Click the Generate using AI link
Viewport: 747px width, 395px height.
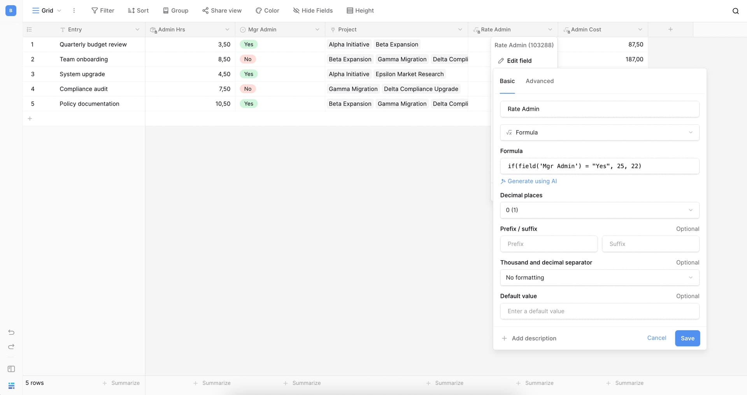pyautogui.click(x=532, y=181)
